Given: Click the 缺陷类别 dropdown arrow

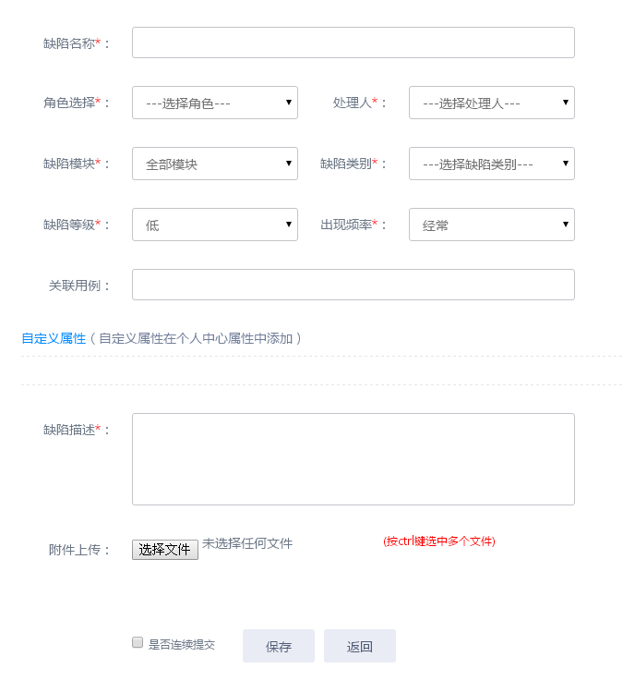Looking at the screenshot, I should click(x=565, y=163).
